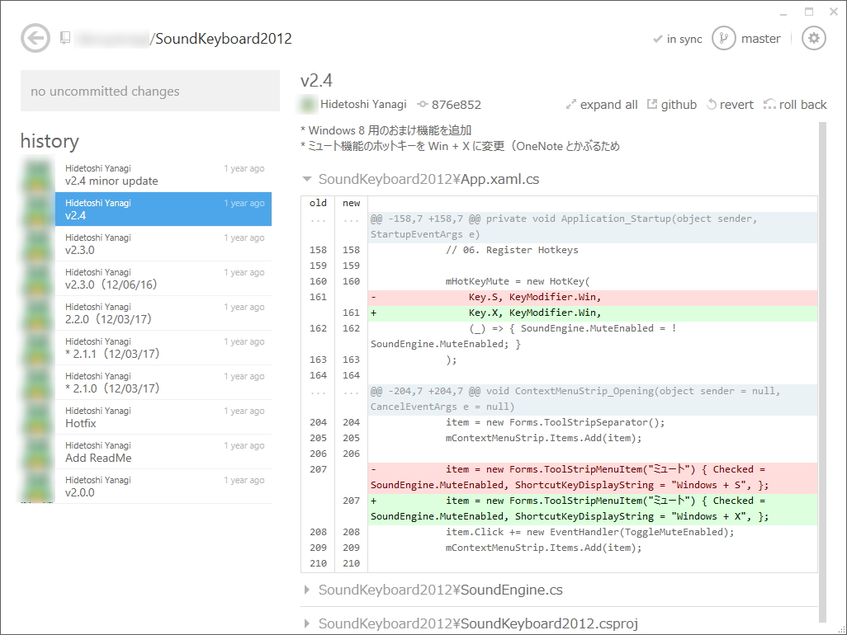The width and height of the screenshot is (847, 635).
Task: Select the v2.0.0 commit
Action: coord(163,486)
